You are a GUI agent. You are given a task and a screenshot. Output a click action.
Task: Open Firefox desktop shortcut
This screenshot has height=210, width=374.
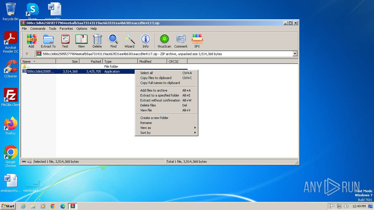11,126
